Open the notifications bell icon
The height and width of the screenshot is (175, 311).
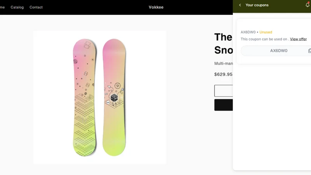[308, 5]
